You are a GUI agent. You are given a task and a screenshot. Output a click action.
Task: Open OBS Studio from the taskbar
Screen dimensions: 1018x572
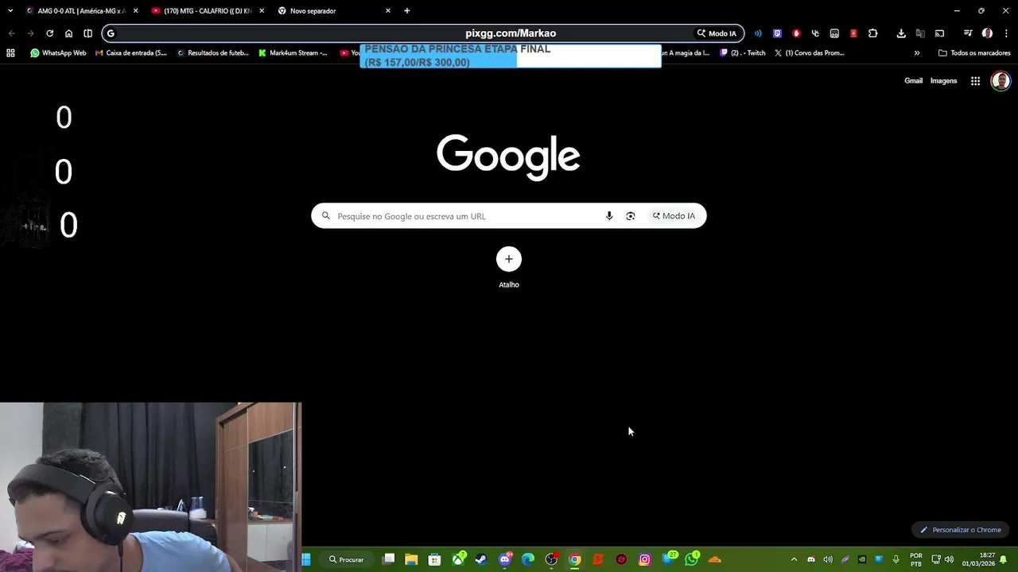(551, 559)
